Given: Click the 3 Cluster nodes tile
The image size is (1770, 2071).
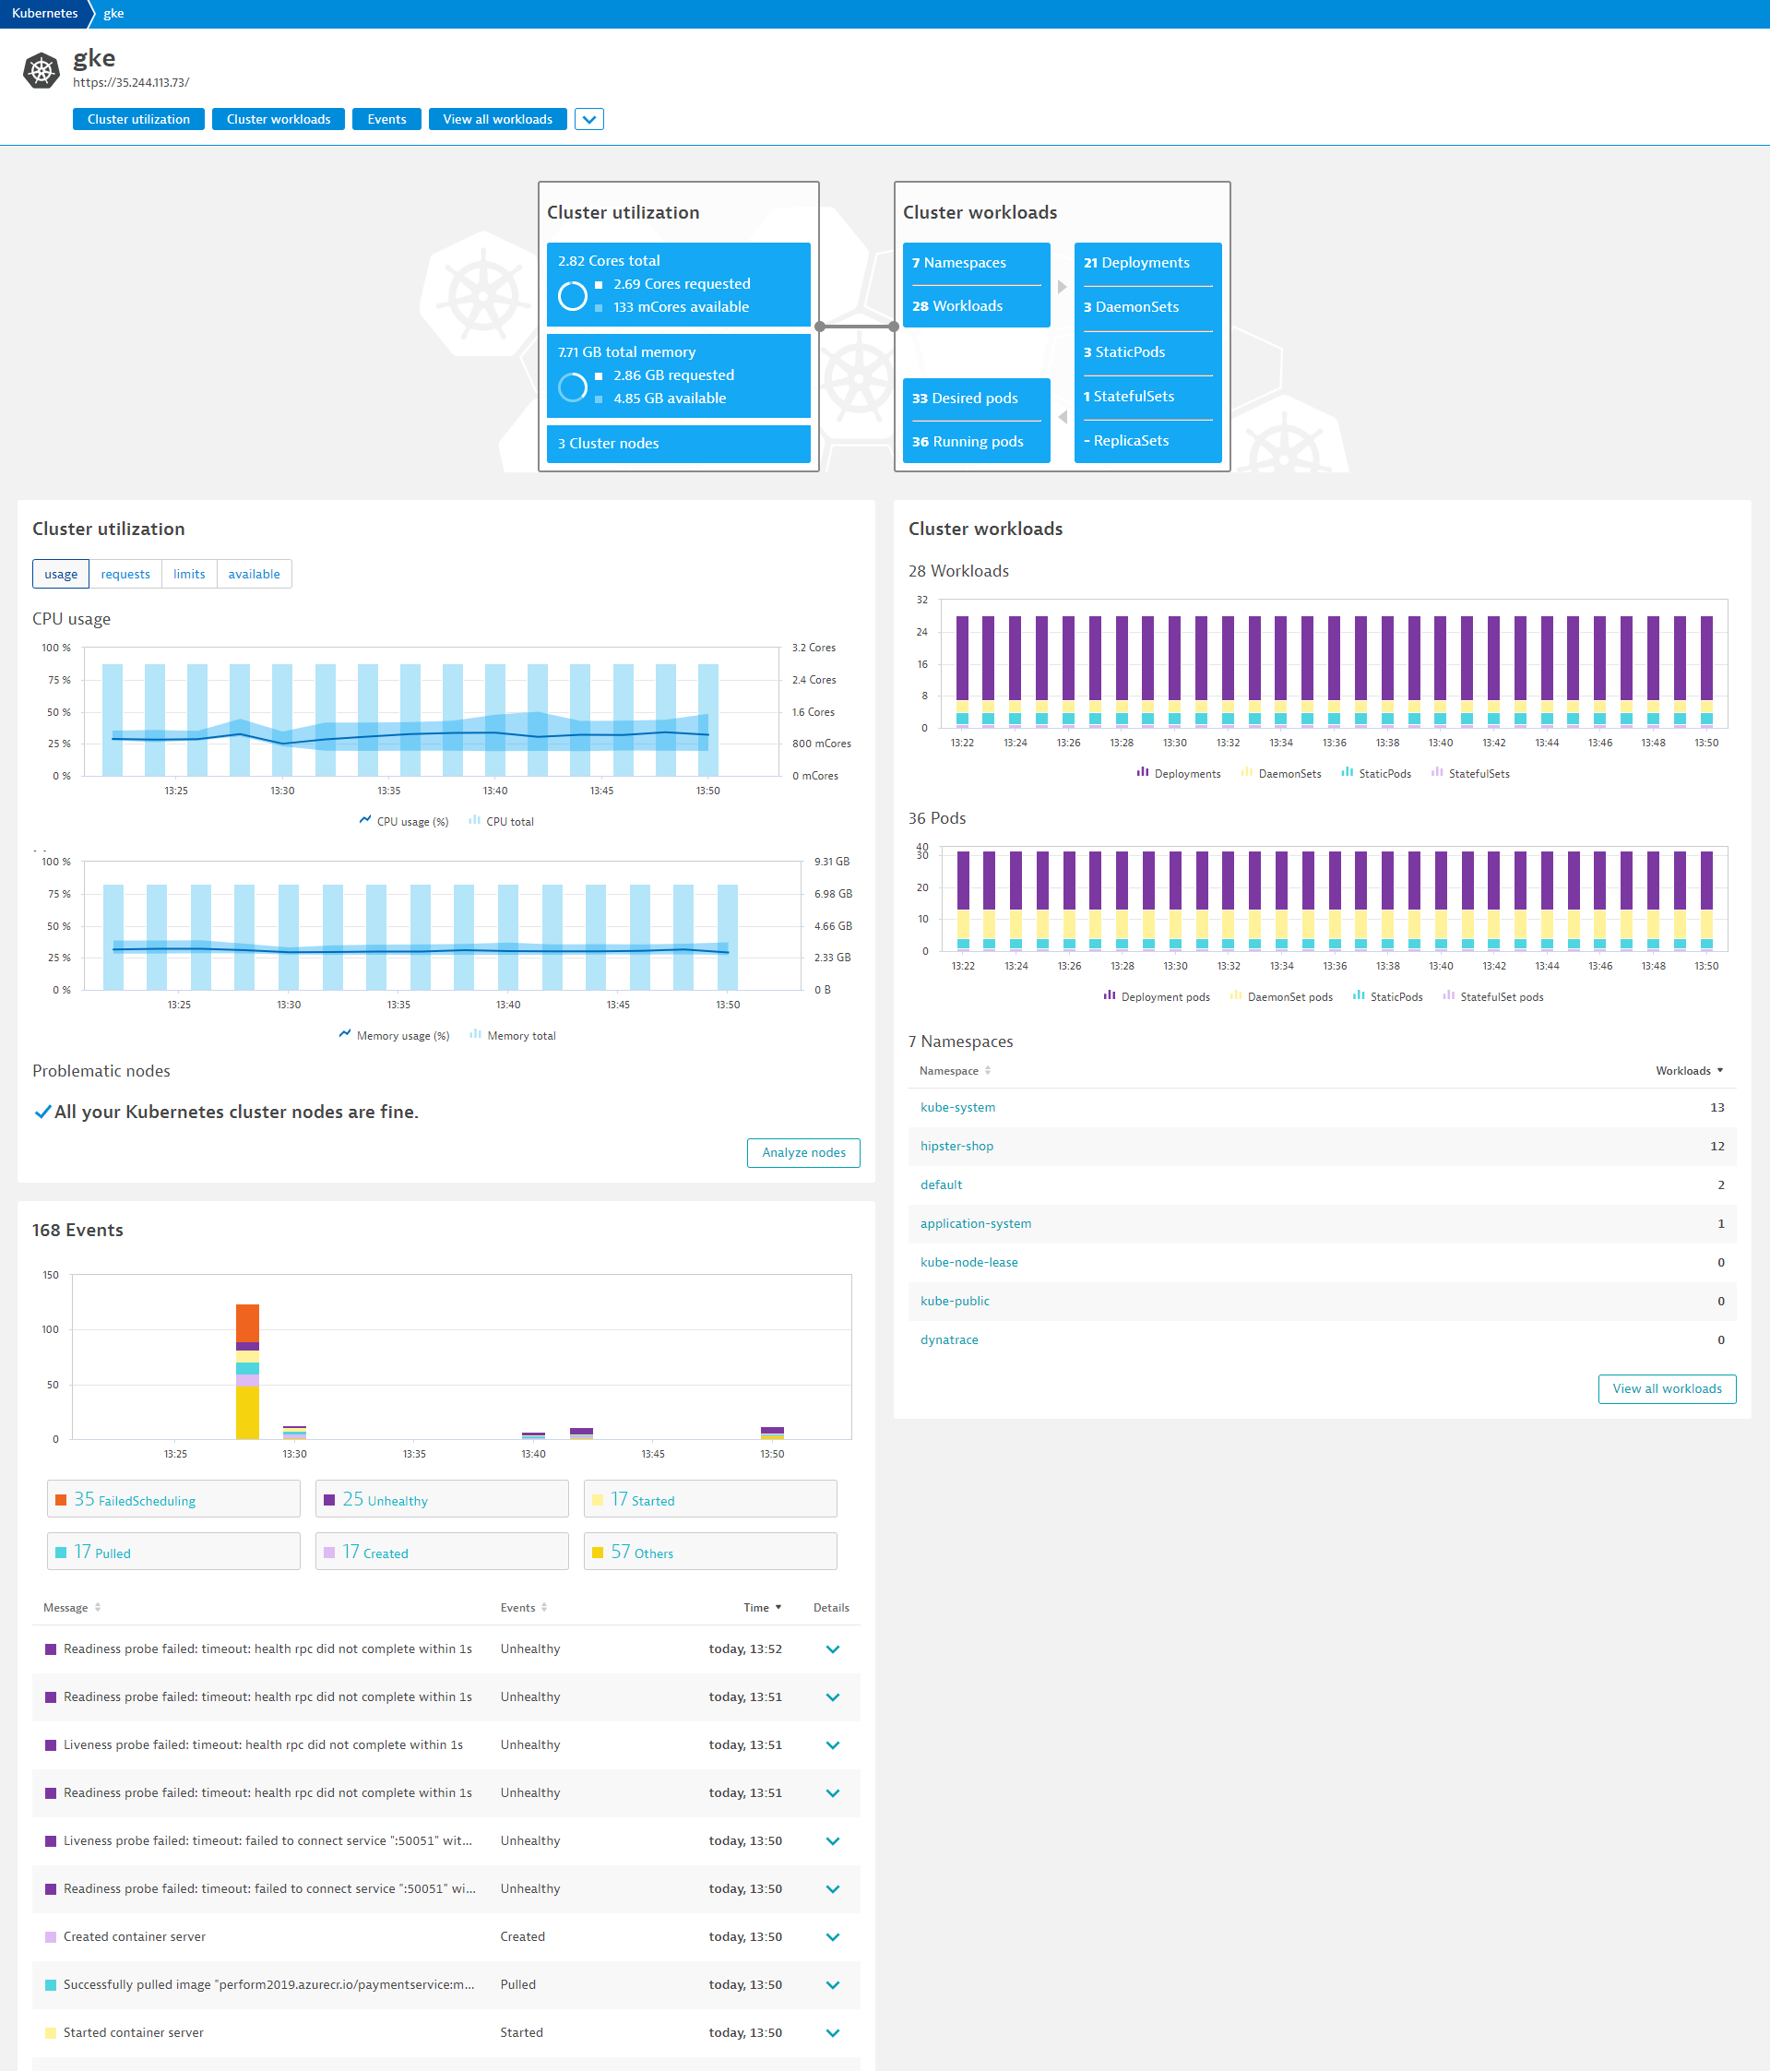Looking at the screenshot, I should point(679,444).
